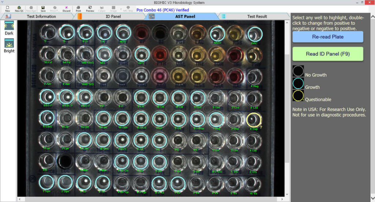
Task: Click the Print toolbar icon
Action: (x=78, y=9)
